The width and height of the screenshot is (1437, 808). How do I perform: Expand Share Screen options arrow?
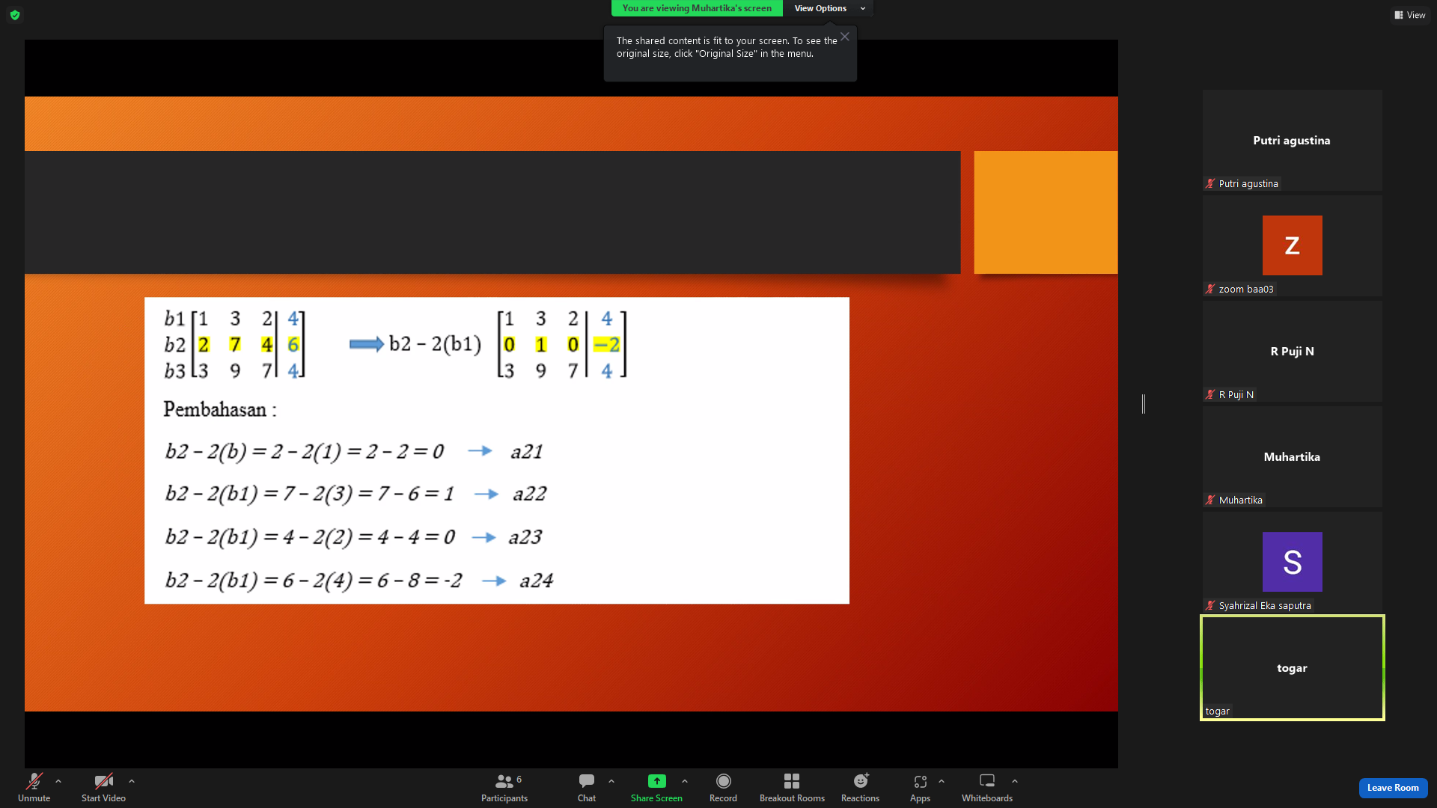pyautogui.click(x=685, y=781)
